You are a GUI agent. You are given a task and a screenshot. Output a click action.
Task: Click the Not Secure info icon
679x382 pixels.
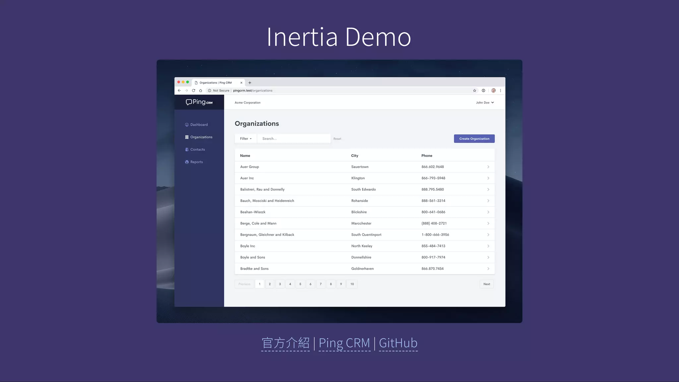tap(210, 91)
